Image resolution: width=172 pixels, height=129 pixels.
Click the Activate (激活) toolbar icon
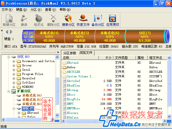(24, 20)
